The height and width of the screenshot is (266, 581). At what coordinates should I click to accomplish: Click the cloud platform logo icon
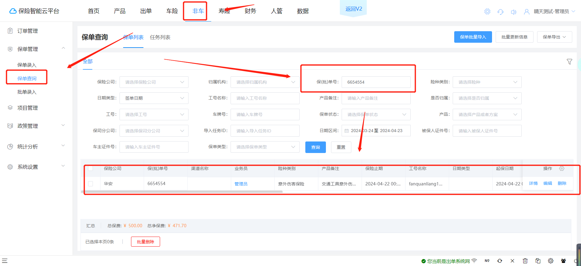13,11
